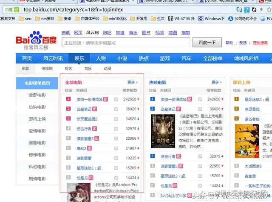Click the Baidu paw logo
The height and width of the screenshot is (202, 272).
(36, 38)
